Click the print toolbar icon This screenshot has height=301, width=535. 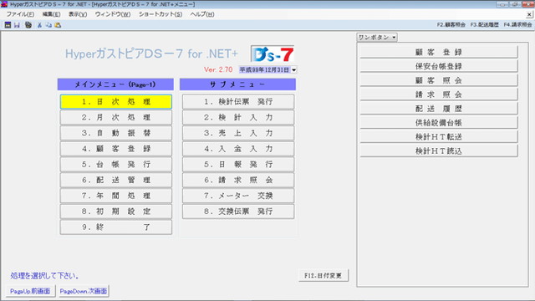coord(28,25)
